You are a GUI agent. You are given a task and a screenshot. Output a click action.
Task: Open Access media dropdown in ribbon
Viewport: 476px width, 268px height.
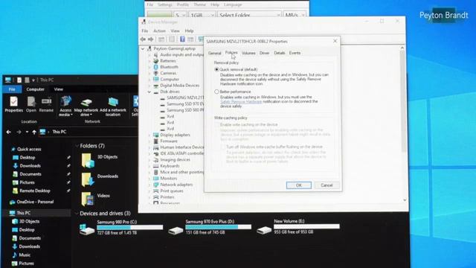[x=65, y=106]
